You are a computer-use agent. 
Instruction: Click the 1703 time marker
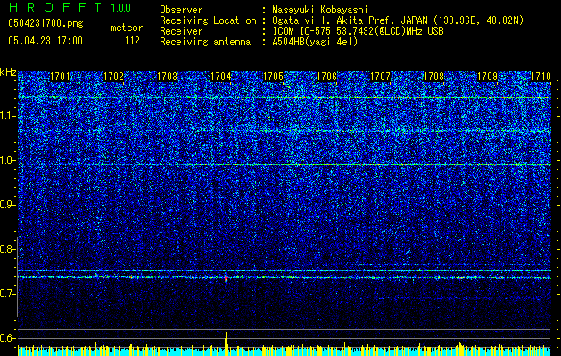click(x=167, y=77)
